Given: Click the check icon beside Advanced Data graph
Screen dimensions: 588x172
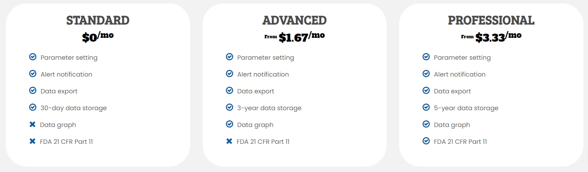Looking at the screenshot, I should [229, 124].
